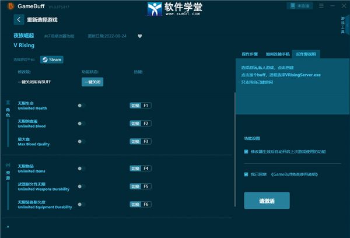
Task: Toggle Unlimited Items switch
Action: click(82, 169)
